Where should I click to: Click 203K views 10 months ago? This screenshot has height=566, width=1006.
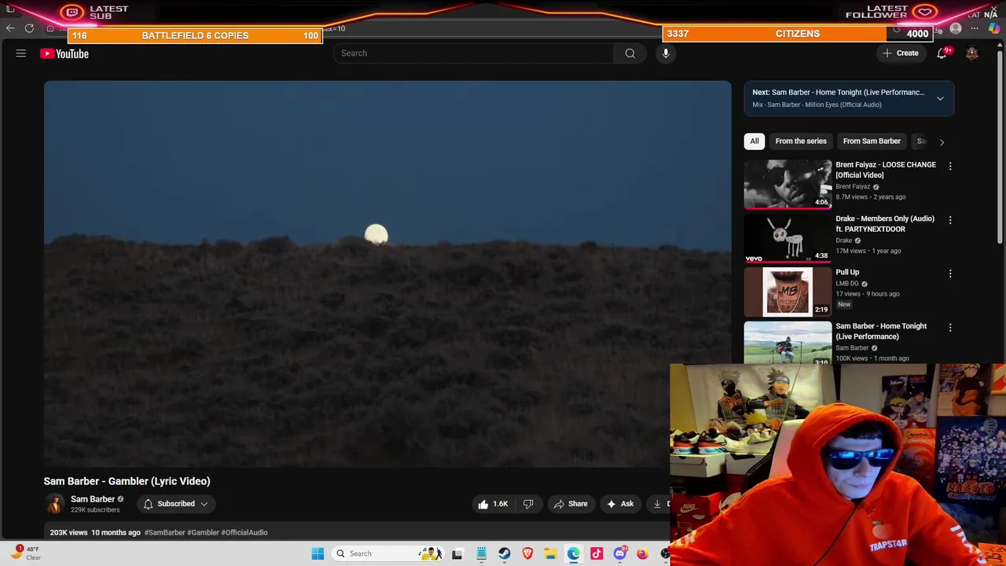click(95, 532)
